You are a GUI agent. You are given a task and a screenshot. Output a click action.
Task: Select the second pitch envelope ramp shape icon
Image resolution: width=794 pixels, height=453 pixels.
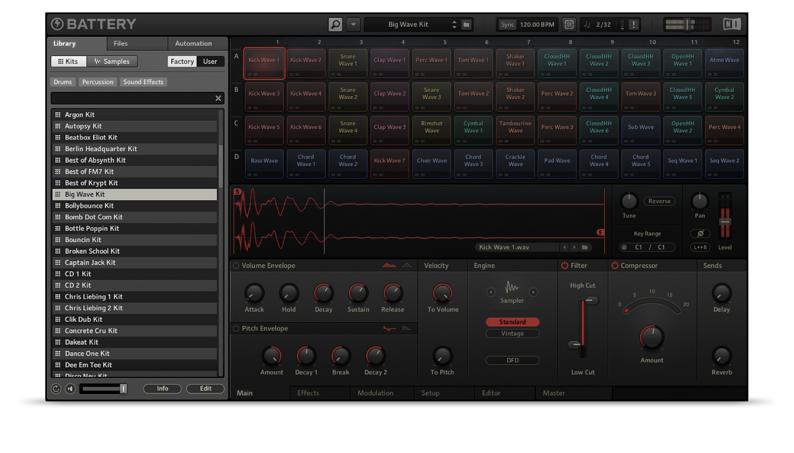point(407,328)
